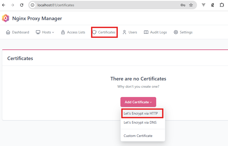Click the Users person icon
The width and height of the screenshot is (228, 146).
point(124,32)
